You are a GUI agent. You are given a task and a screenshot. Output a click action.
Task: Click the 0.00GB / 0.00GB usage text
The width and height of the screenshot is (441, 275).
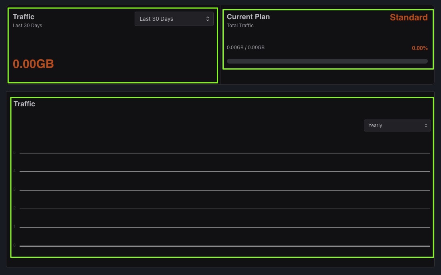pos(246,48)
